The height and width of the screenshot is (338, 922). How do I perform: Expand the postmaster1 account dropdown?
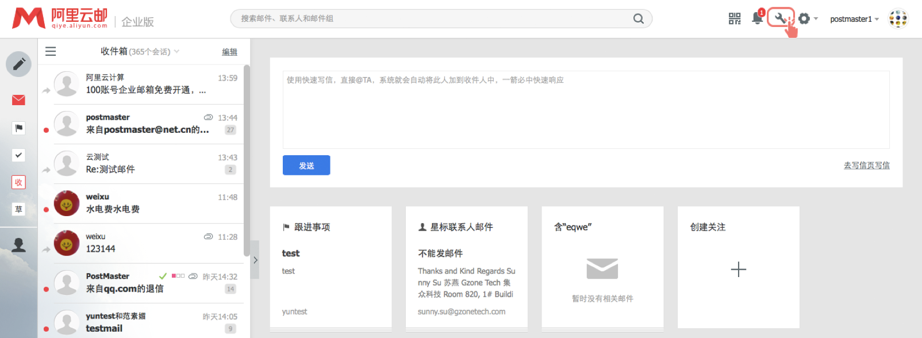click(854, 19)
